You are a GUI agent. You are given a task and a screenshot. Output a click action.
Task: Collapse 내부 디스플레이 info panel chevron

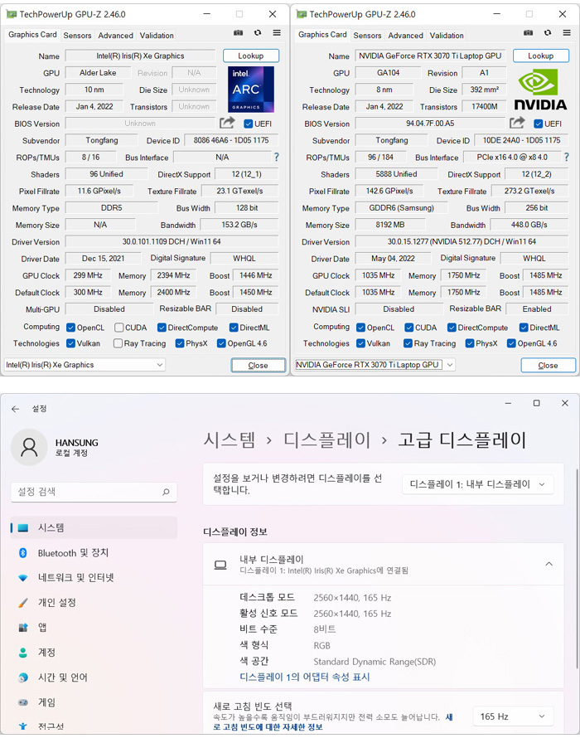(549, 564)
